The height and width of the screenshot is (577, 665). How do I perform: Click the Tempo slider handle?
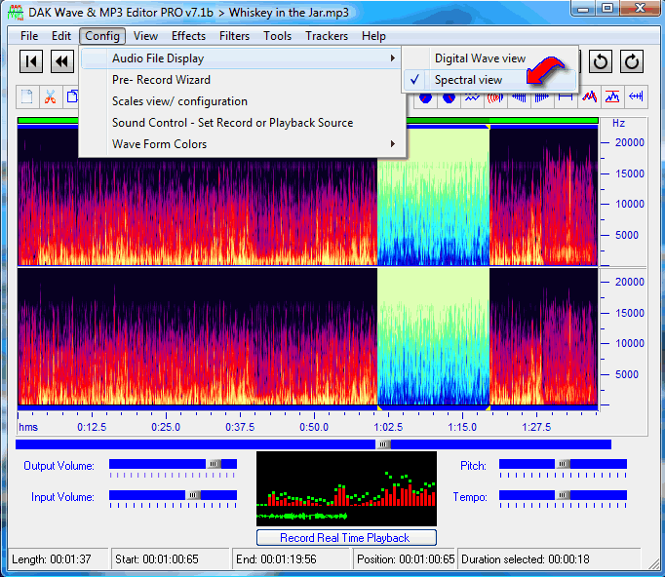(562, 495)
